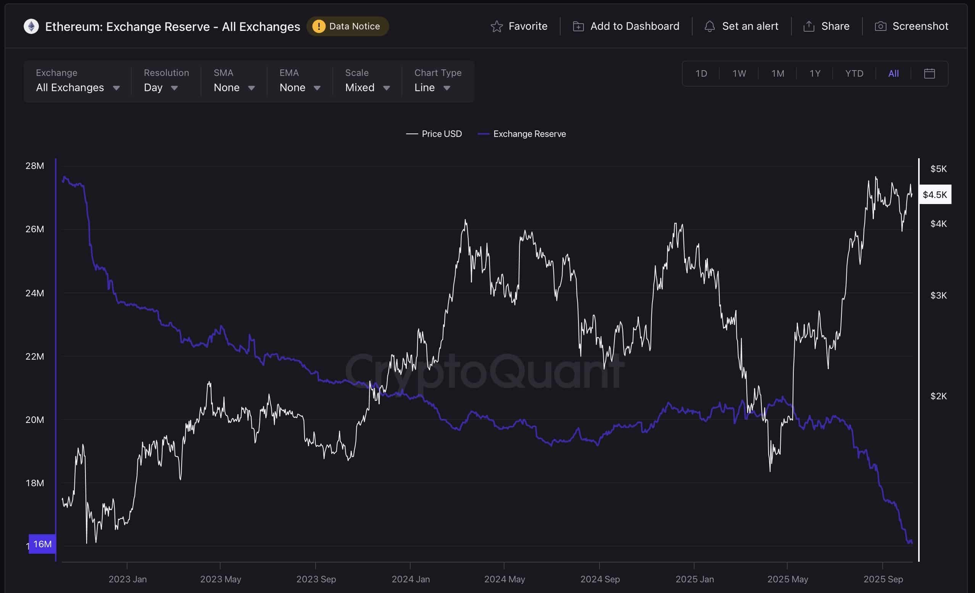This screenshot has width=975, height=593.
Task: Click the Favorite star icon
Action: (x=496, y=26)
